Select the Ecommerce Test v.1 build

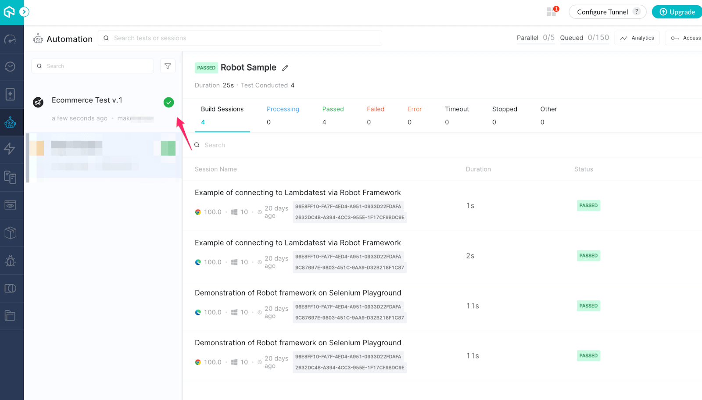(87, 100)
